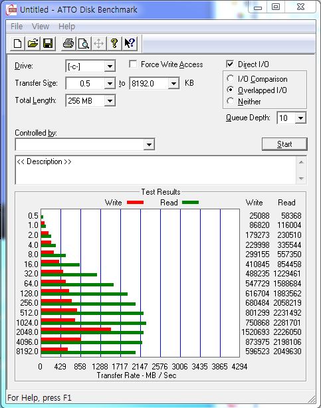Click the Open file folder icon

[x=33, y=43]
